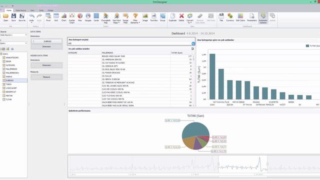Select KATEGORI field in the tree
320x180 pixels.
[x=10, y=65]
